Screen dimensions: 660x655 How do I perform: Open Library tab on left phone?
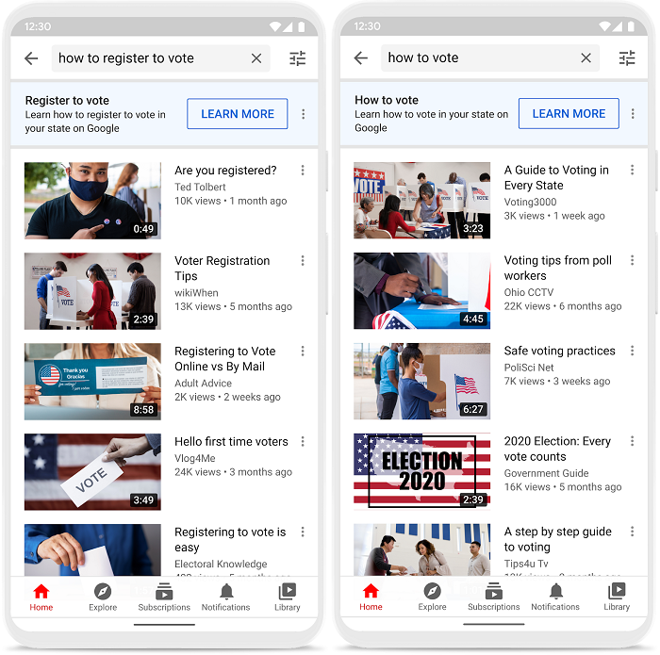point(288,598)
